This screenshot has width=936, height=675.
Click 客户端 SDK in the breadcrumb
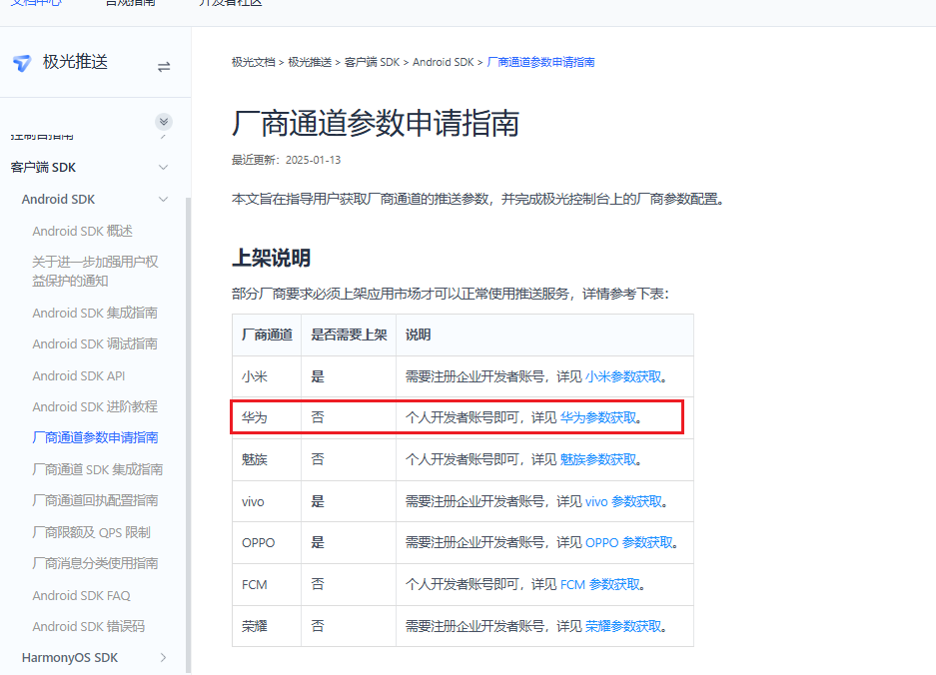click(x=372, y=62)
